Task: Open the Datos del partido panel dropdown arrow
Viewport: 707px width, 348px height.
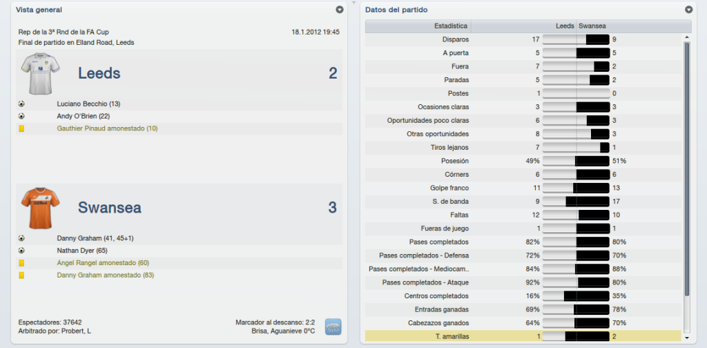Action: [688, 10]
